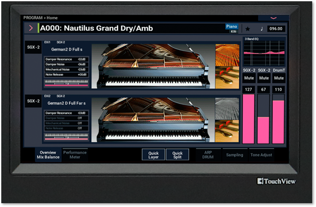Image resolution: width=316 pixels, height=207 pixels.
Task: Tap the tempo note icon
Action: coord(261,29)
